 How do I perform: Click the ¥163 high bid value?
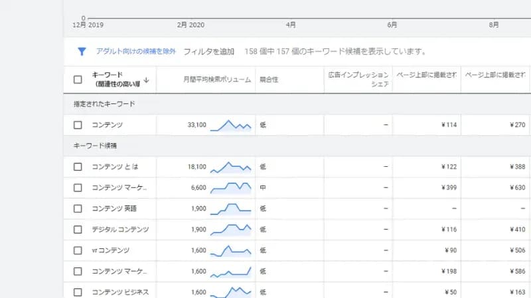tap(518, 292)
